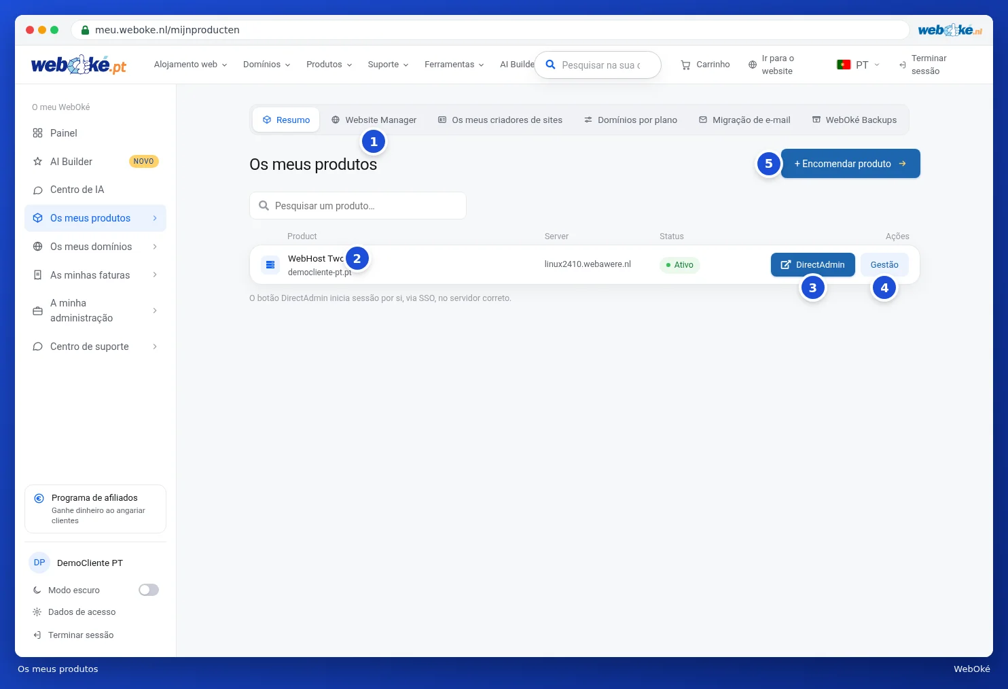This screenshot has width=1008, height=689.
Task: Switch to Domínios por plano tab
Action: (630, 120)
